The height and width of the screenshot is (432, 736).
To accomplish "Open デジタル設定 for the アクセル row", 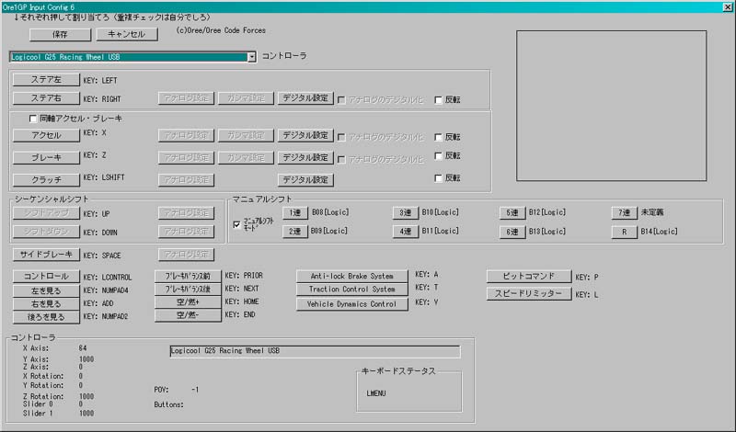I will [x=305, y=135].
